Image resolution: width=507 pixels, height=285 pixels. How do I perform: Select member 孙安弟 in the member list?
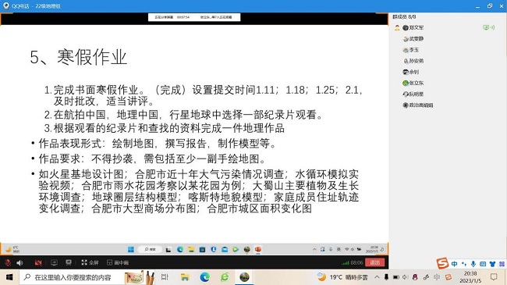click(x=413, y=61)
